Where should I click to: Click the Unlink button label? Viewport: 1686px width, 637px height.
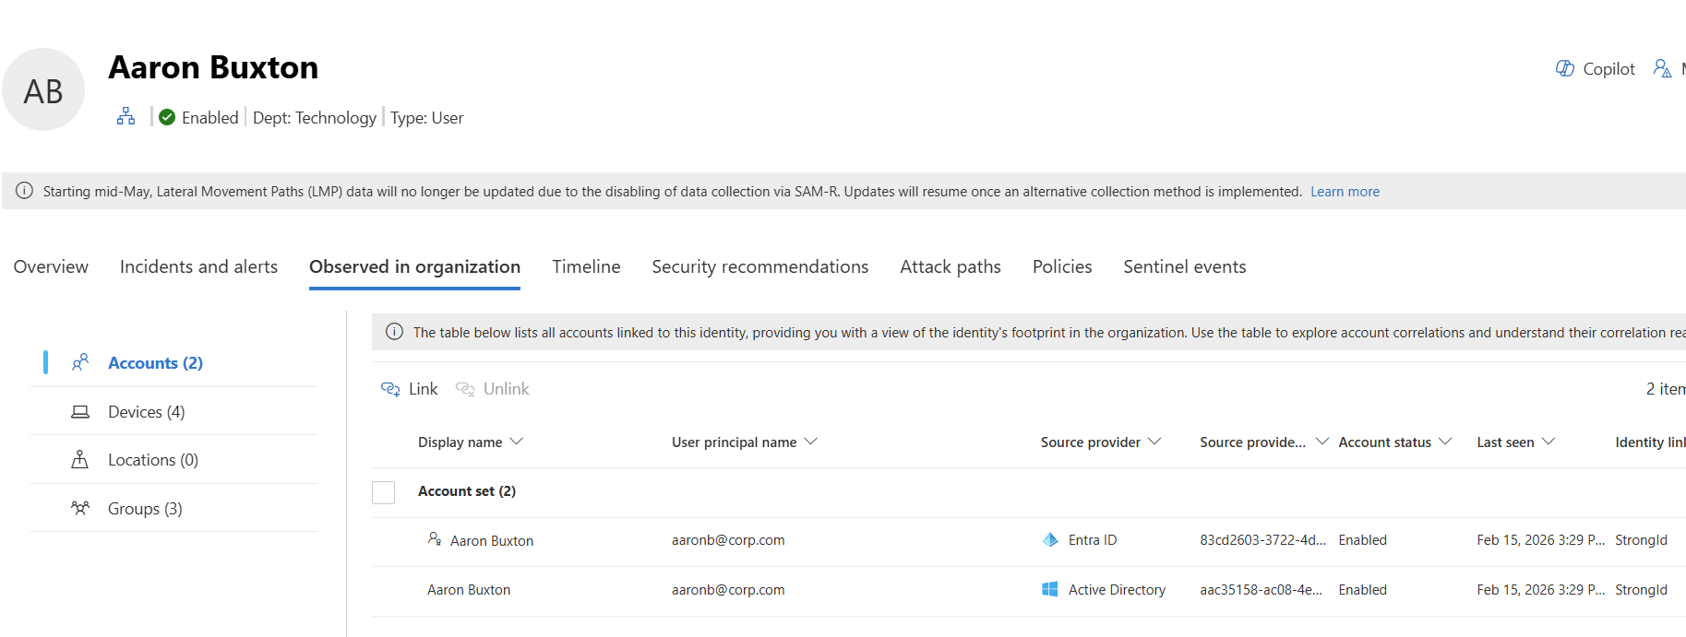pyautogui.click(x=507, y=389)
